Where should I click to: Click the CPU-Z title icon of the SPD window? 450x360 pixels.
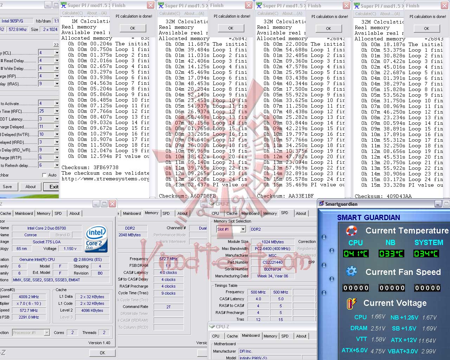tap(212, 204)
